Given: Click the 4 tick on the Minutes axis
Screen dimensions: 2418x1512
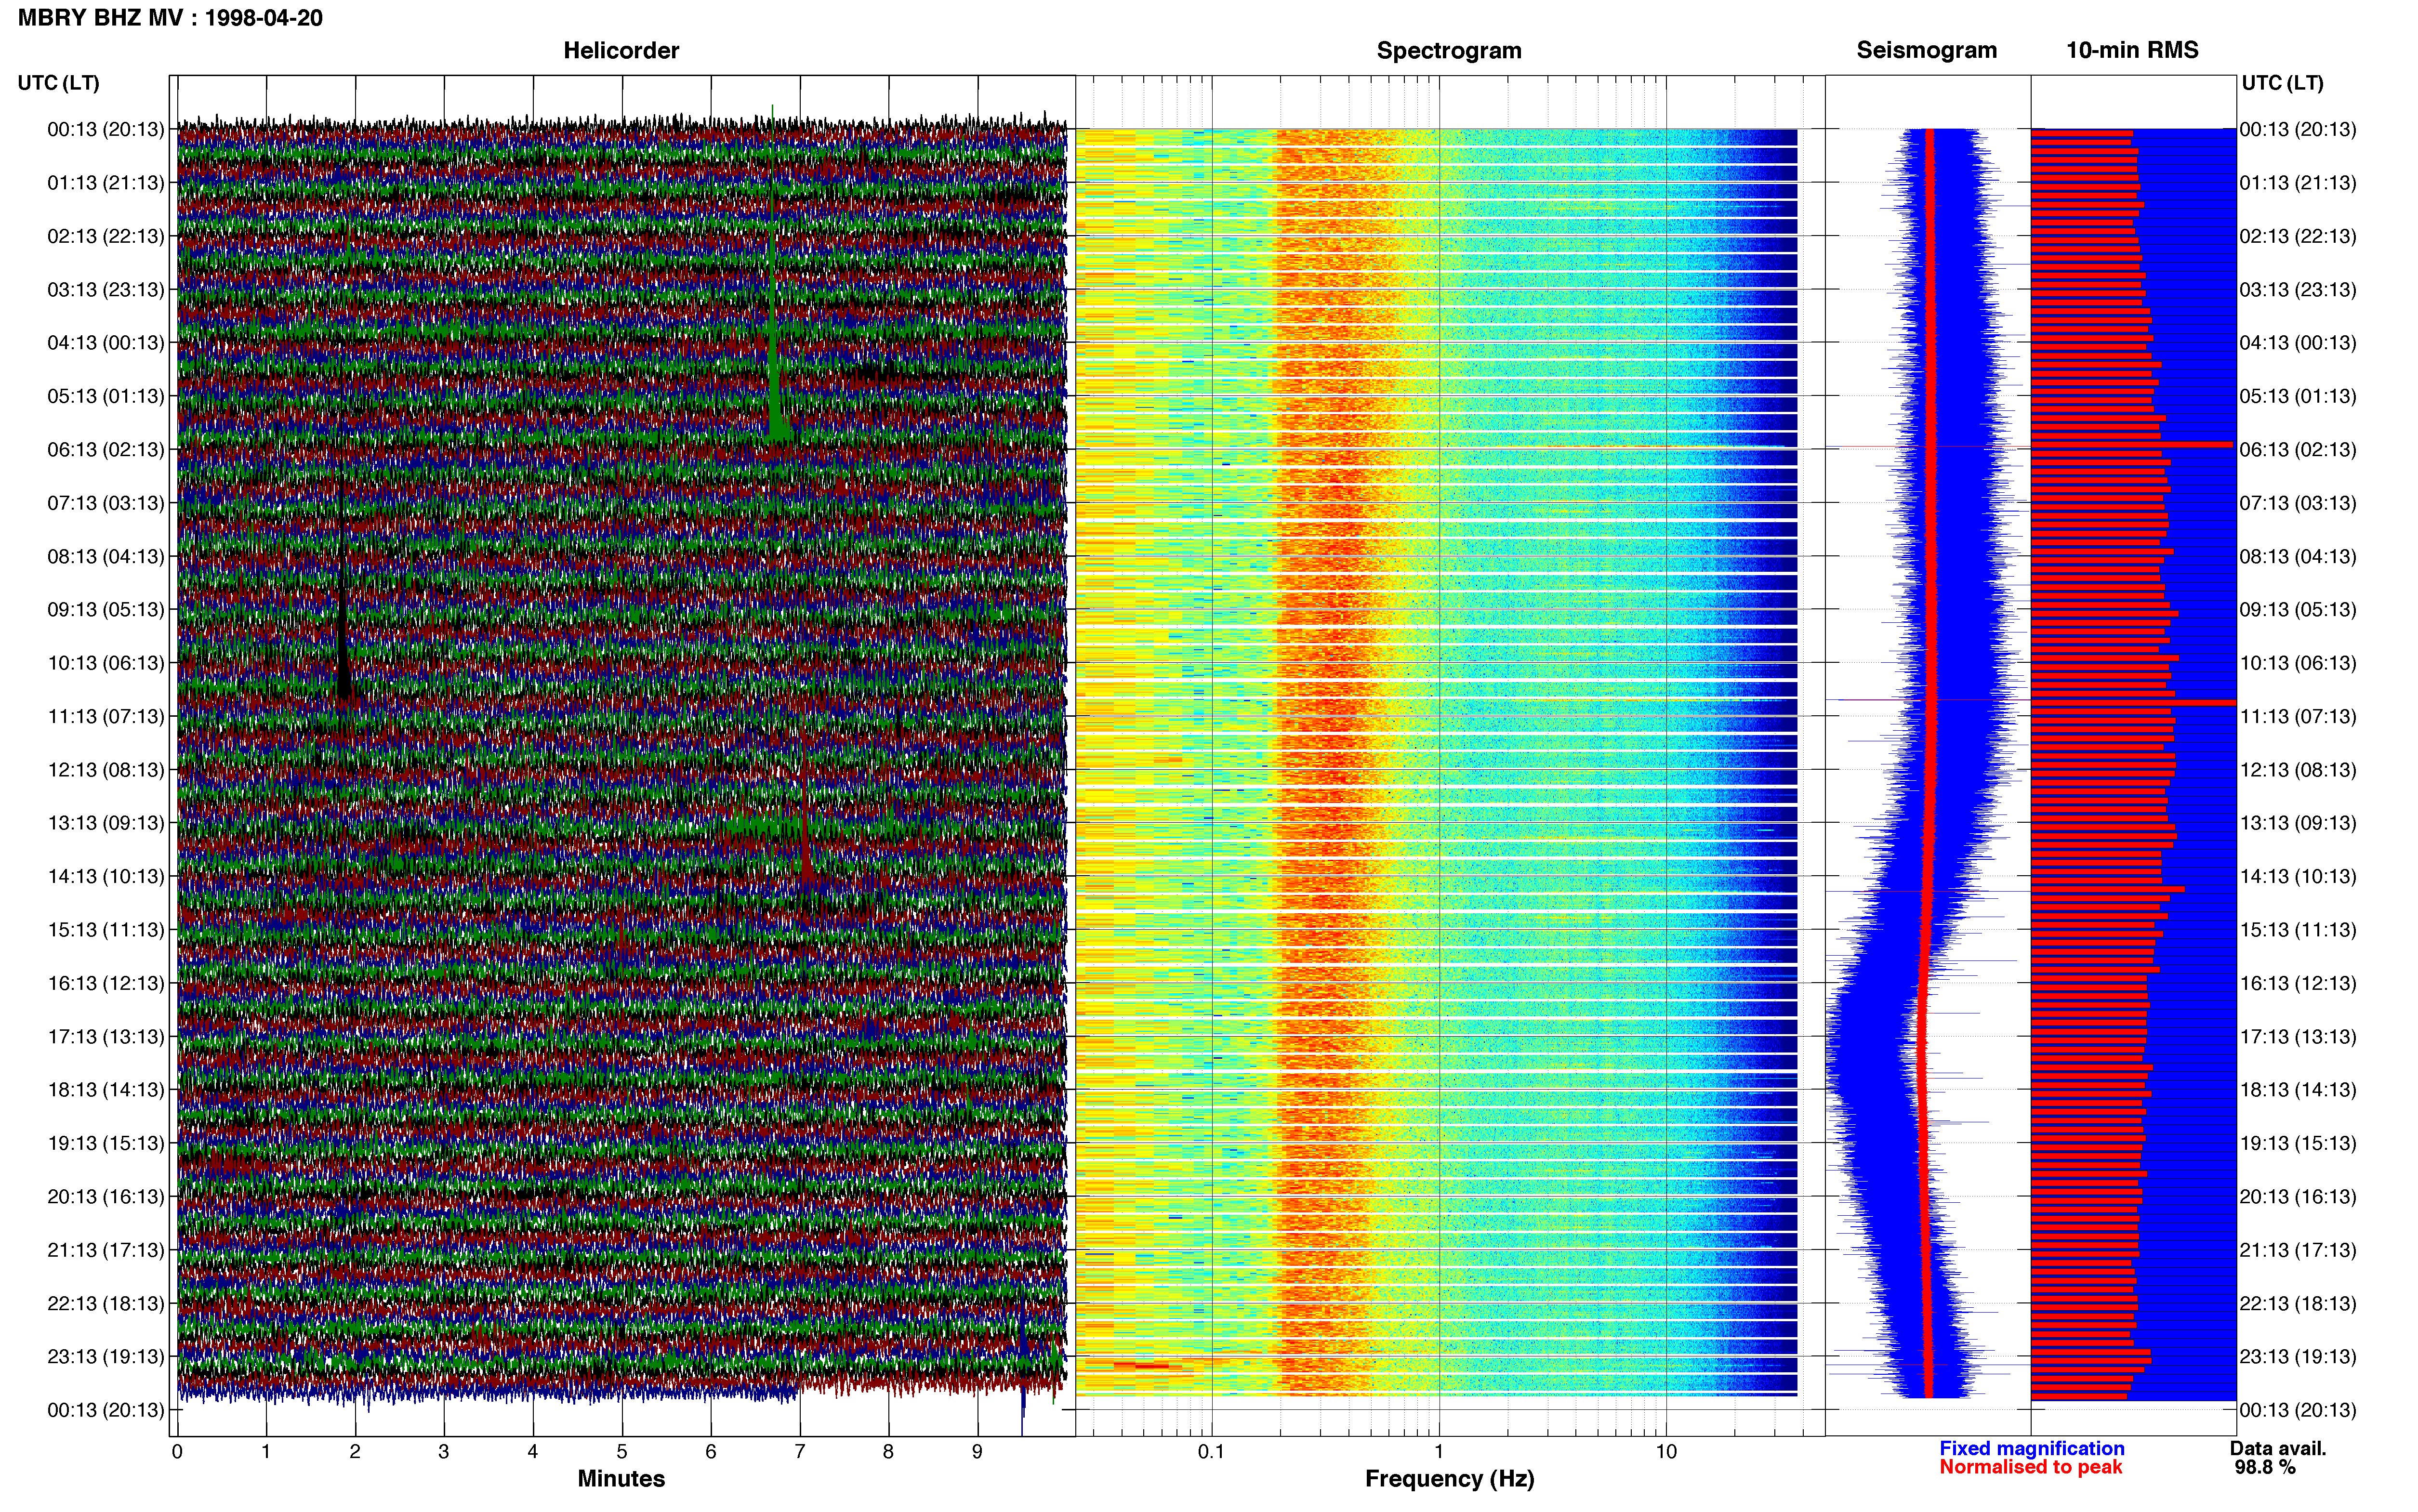Looking at the screenshot, I should coord(533,1451).
